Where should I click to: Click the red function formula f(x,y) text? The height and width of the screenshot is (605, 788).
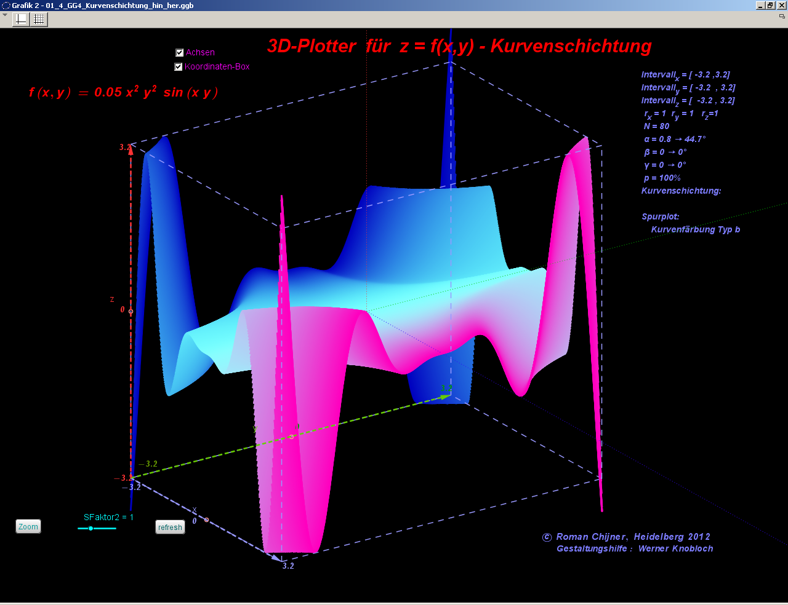tap(123, 92)
